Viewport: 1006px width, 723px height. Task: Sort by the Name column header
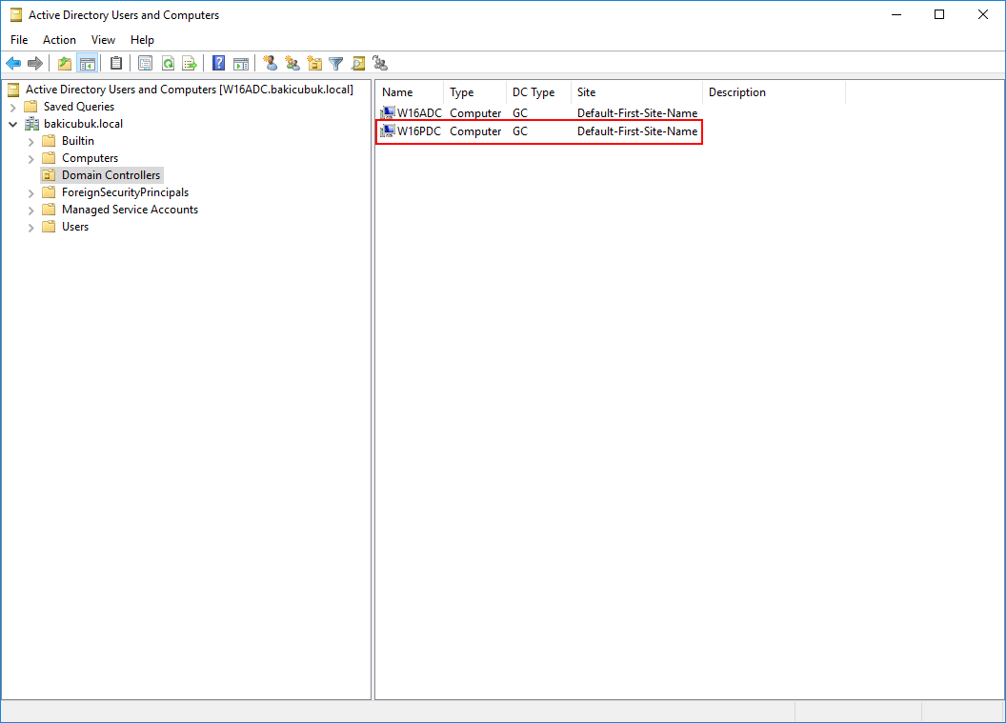coord(410,92)
